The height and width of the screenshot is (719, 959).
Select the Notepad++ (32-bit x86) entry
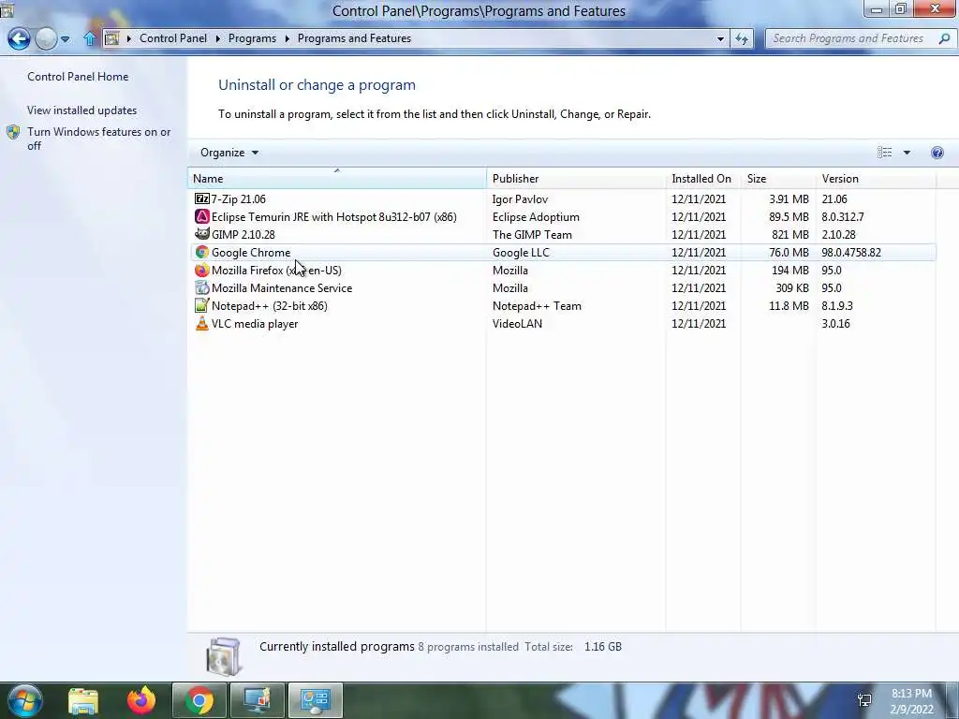pyautogui.click(x=269, y=305)
